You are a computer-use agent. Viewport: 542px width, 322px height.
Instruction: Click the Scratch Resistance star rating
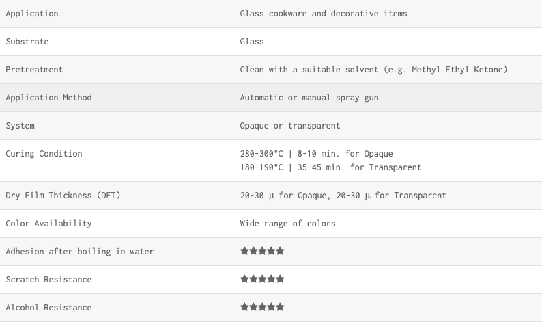click(262, 279)
